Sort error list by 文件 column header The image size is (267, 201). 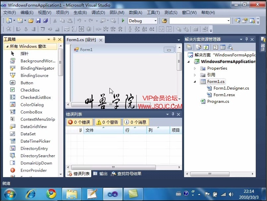[x=103, y=130]
